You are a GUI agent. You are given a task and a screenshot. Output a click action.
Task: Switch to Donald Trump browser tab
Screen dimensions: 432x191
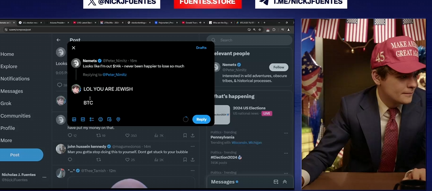click(x=194, y=22)
